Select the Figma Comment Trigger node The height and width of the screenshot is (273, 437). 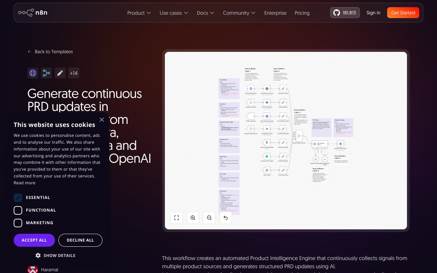[x=267, y=142]
